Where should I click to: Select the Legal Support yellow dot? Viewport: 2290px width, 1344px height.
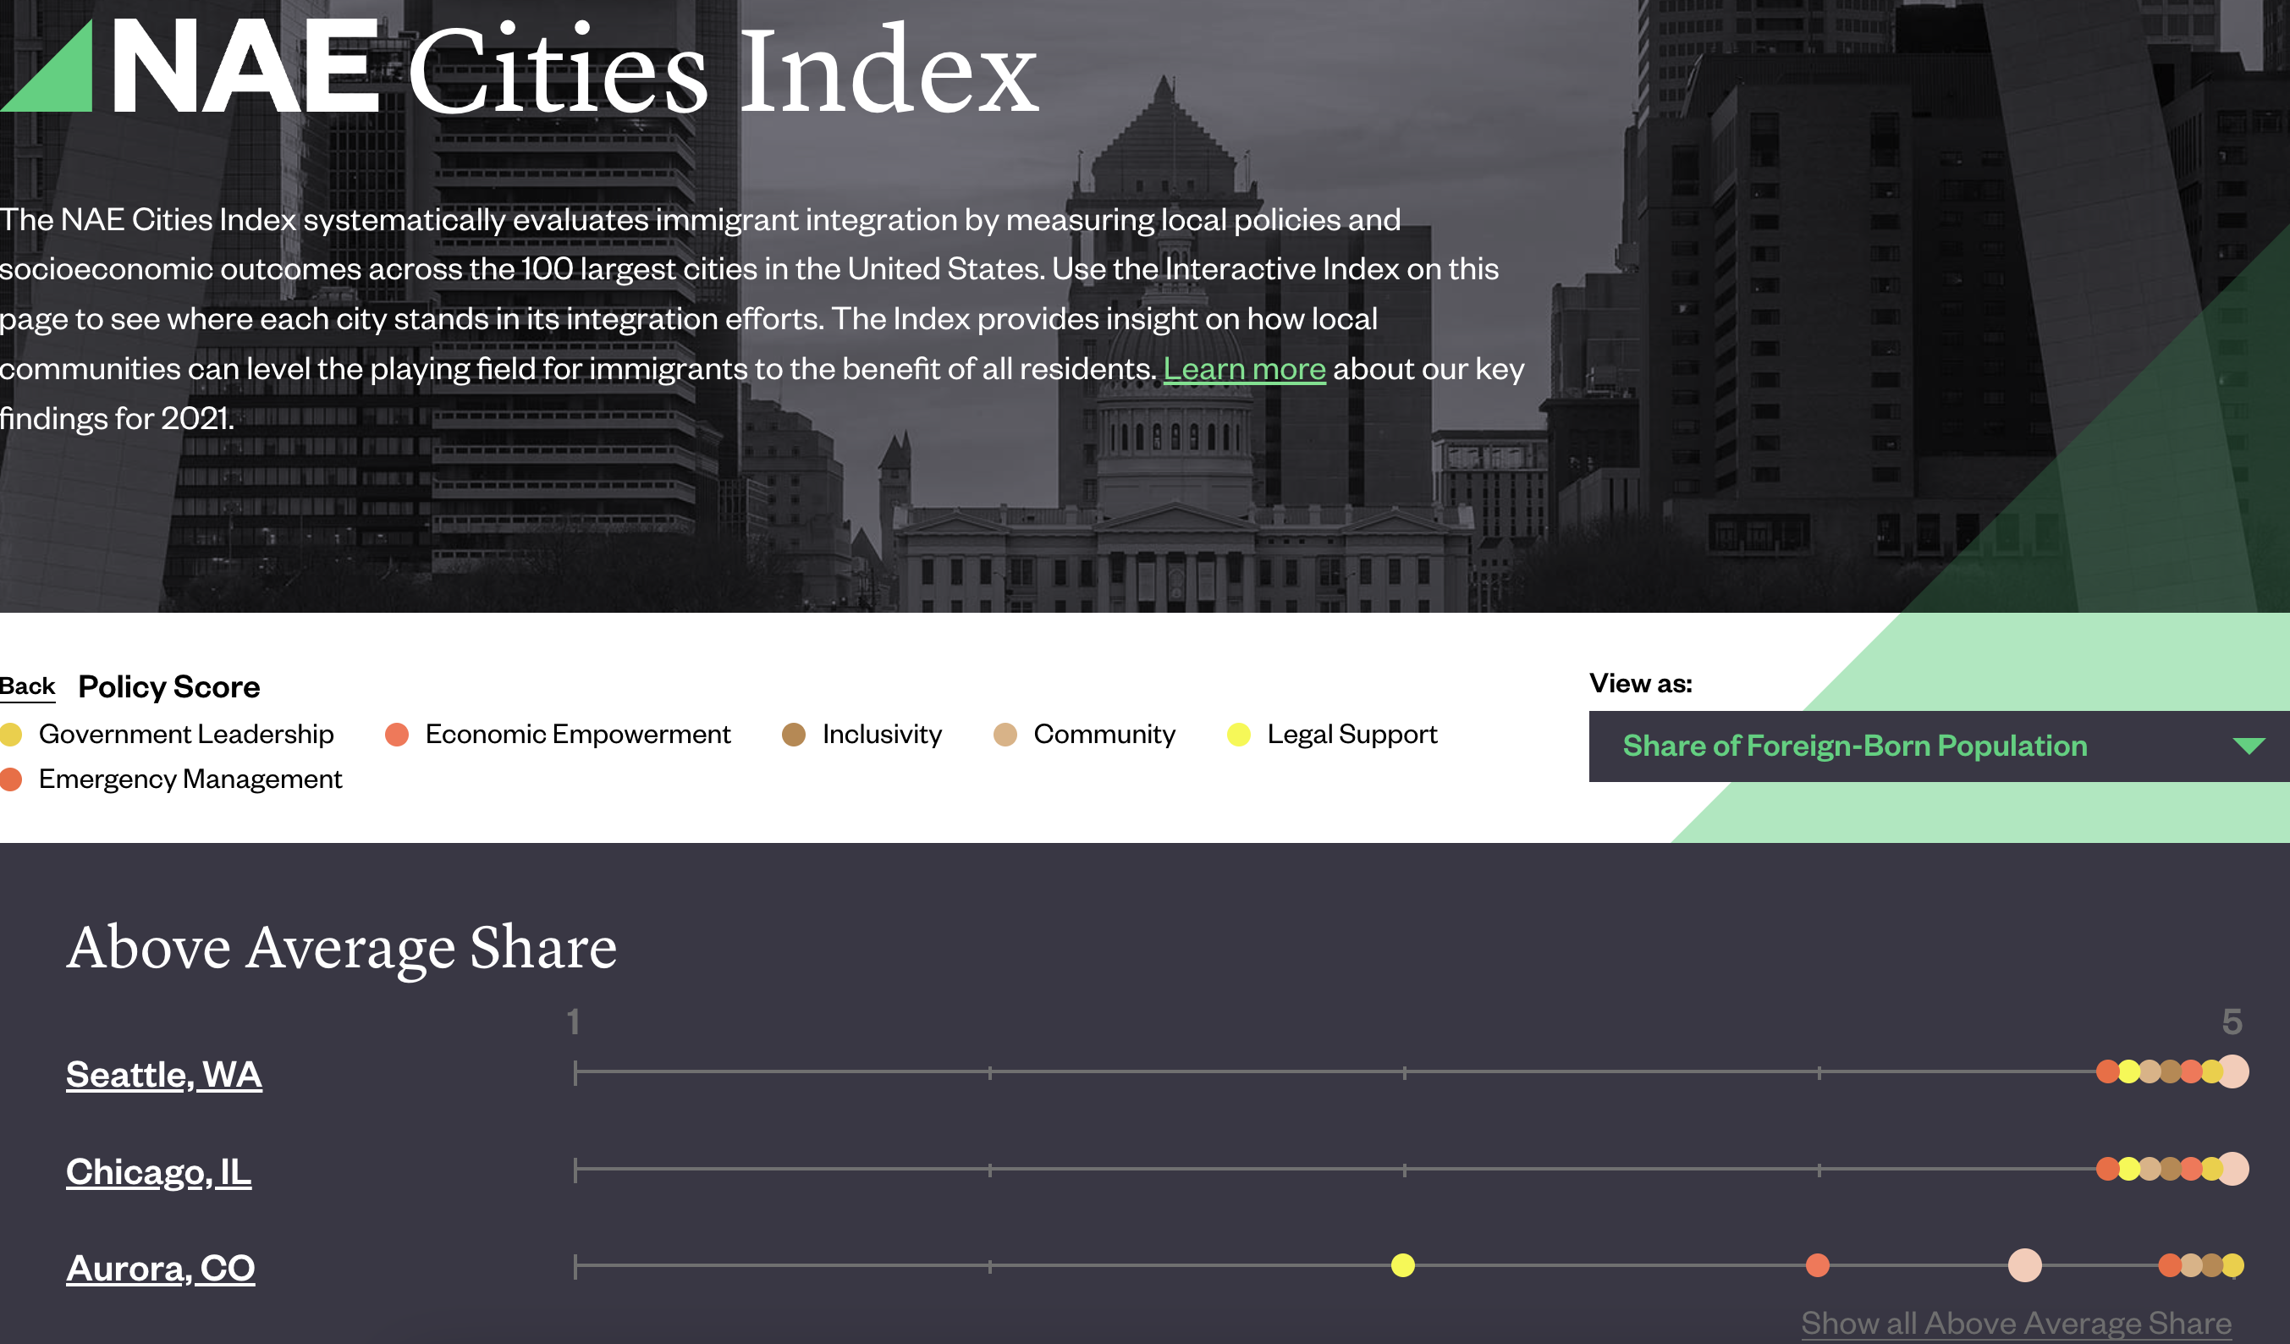[1238, 735]
